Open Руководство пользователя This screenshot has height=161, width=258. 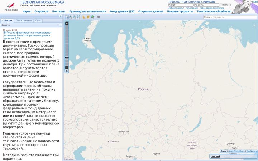87,11
